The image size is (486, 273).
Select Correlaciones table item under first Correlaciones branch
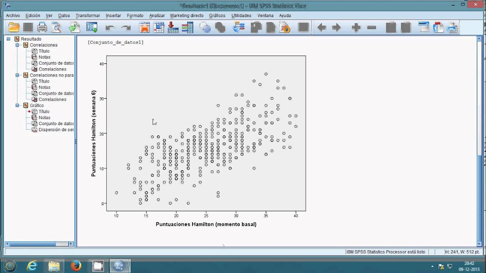click(x=52, y=69)
